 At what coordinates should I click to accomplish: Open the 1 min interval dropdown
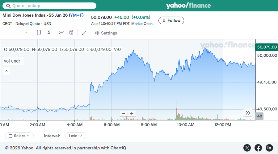click(76, 136)
